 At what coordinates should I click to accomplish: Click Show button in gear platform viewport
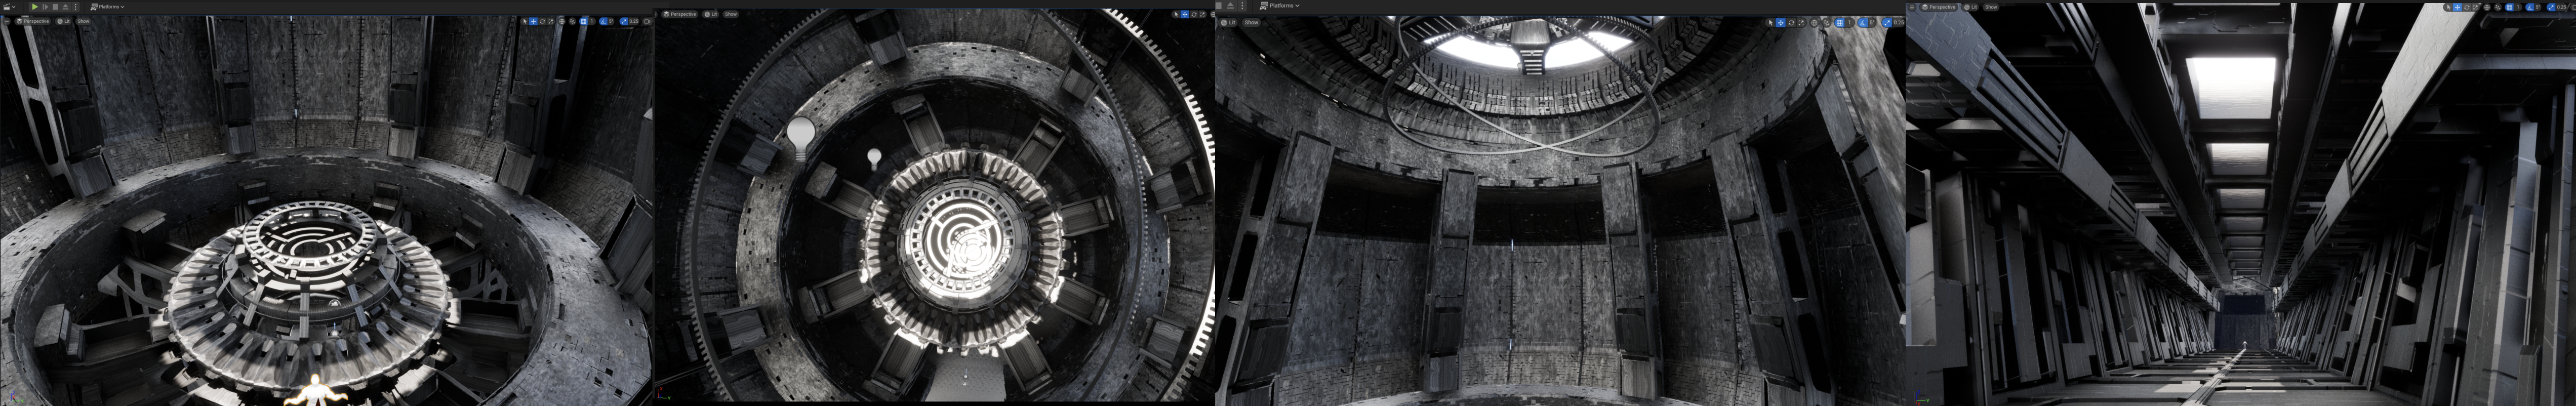83,21
